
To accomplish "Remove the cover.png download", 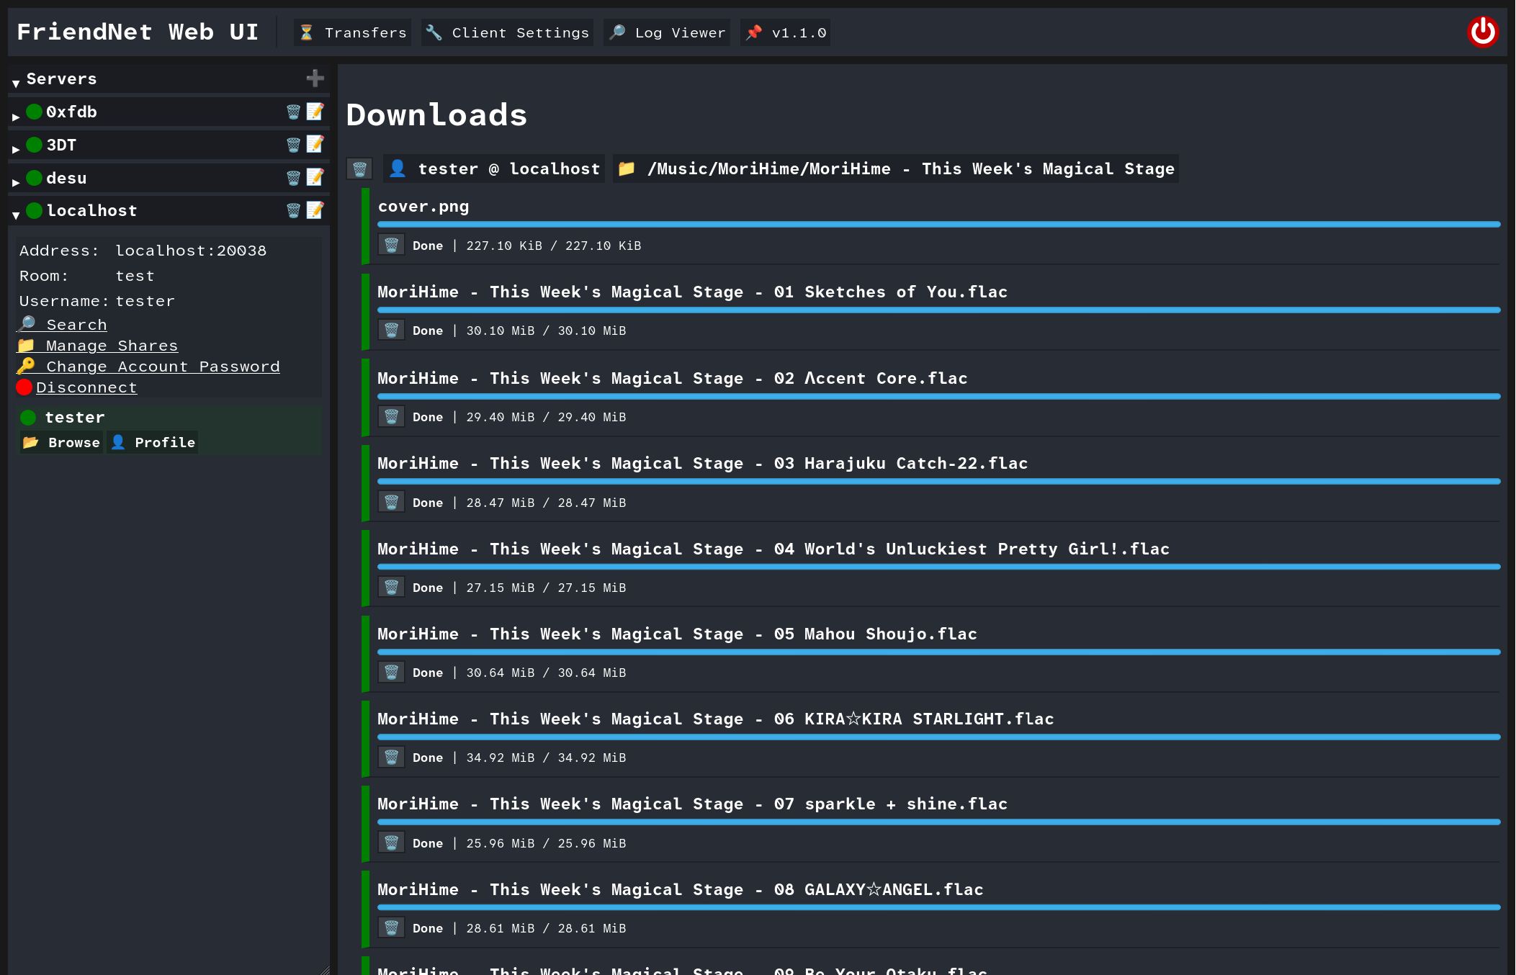I will coord(390,245).
